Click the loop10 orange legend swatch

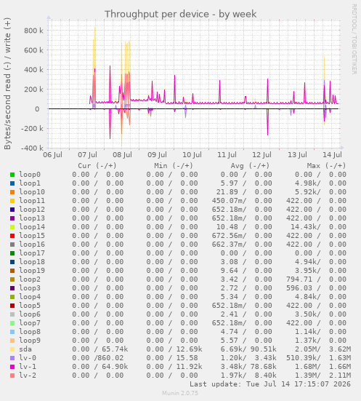pyautogui.click(x=12, y=192)
